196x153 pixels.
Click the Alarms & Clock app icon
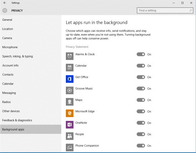pos(70,56)
